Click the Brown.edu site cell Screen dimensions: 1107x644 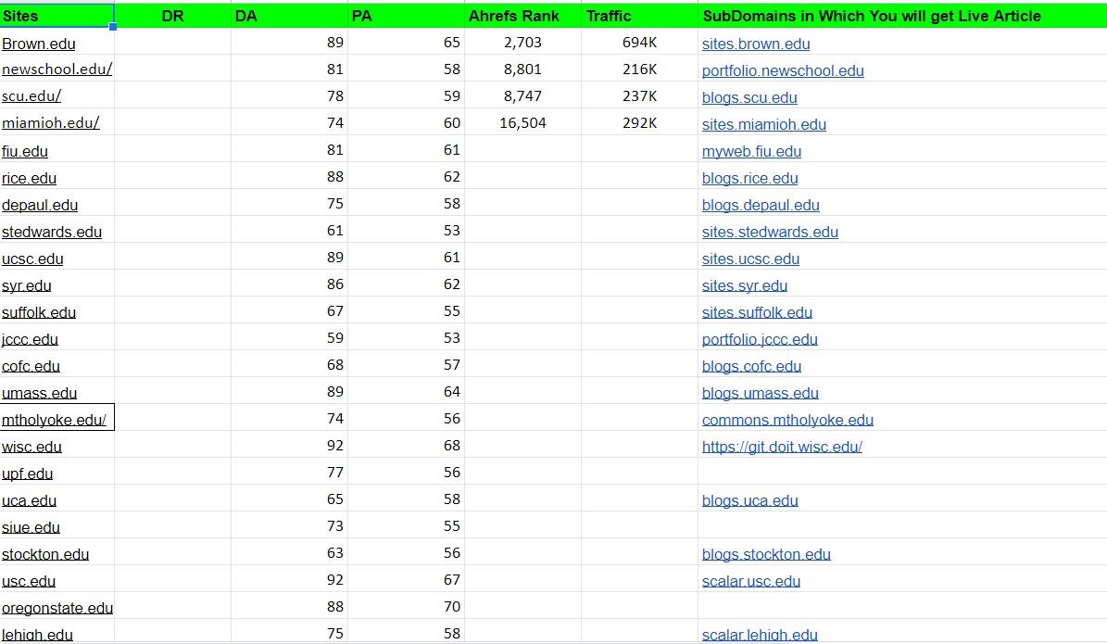click(57, 43)
